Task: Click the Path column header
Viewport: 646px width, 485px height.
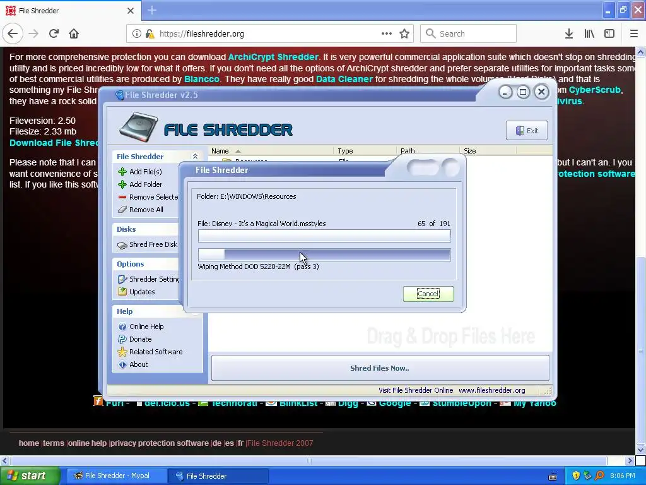Action: coord(428,151)
